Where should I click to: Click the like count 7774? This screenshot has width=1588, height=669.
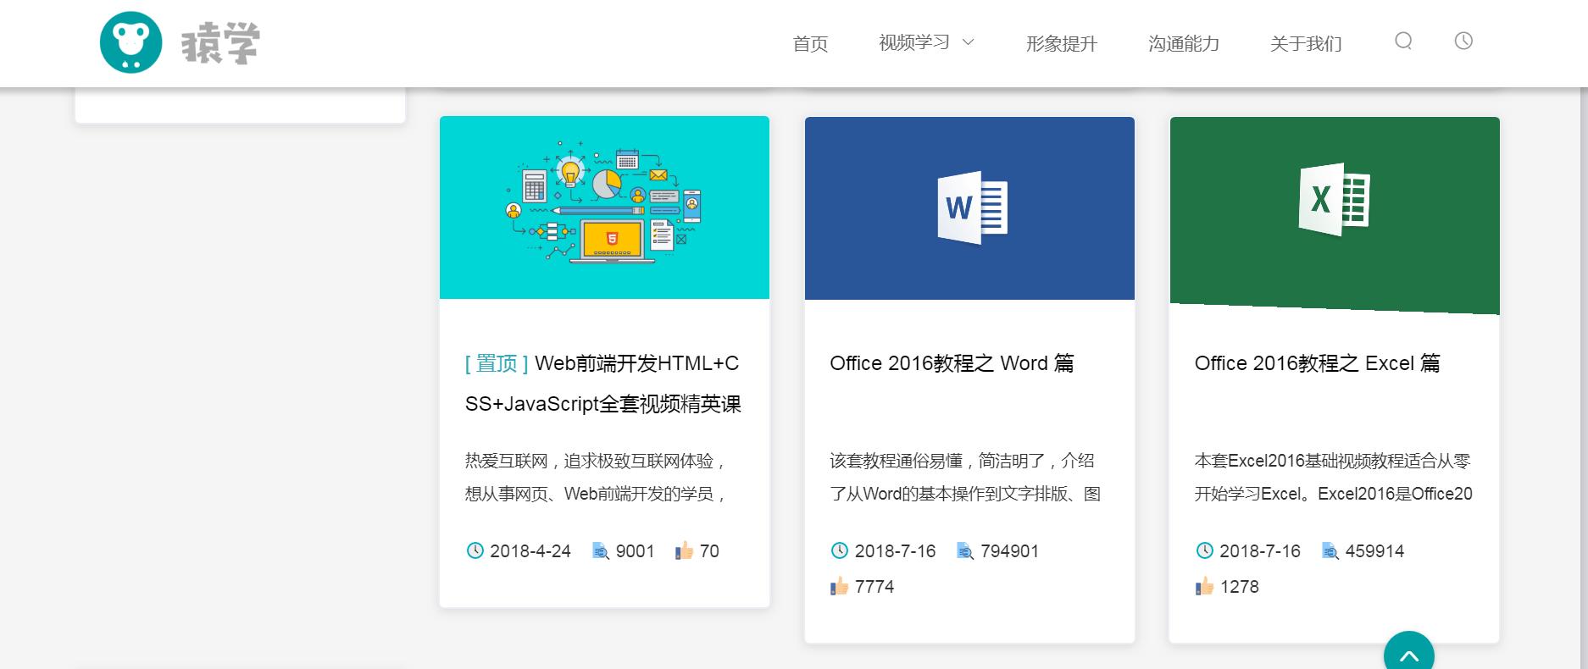(x=875, y=586)
